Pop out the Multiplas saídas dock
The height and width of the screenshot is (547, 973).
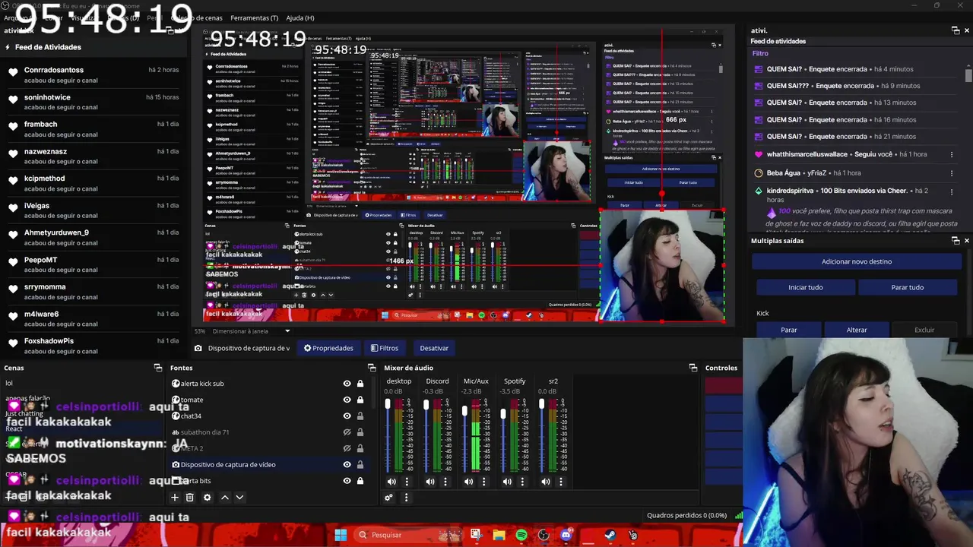956,240
